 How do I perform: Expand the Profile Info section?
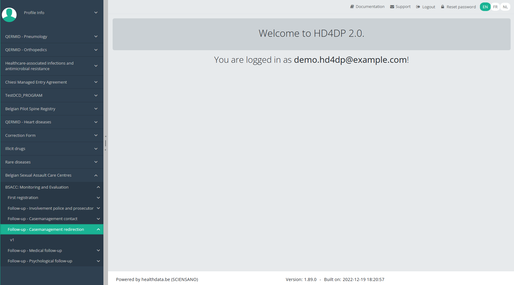pos(96,13)
